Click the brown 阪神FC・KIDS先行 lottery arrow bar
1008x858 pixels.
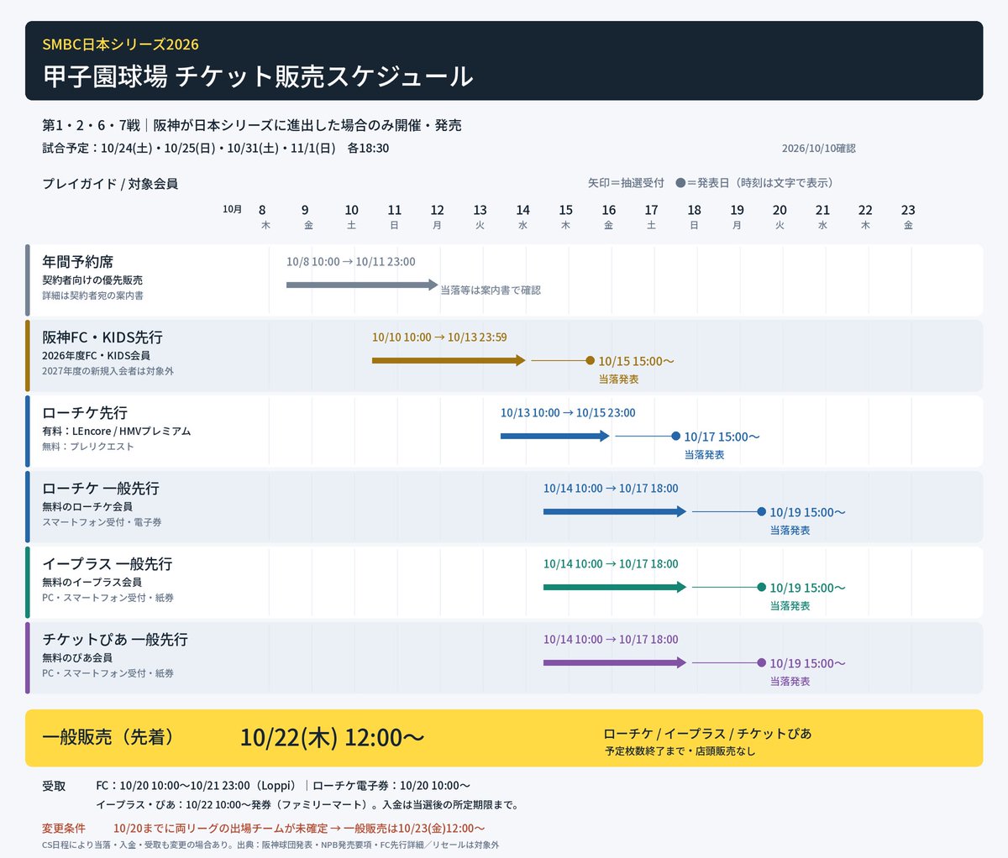point(449,360)
